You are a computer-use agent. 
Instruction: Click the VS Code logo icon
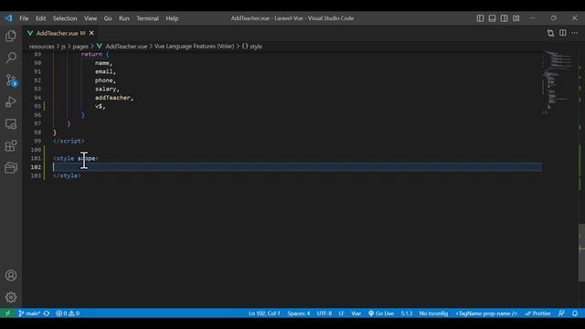coord(8,18)
